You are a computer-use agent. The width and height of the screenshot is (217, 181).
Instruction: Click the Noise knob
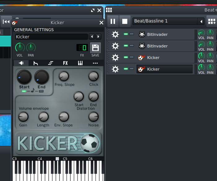point(94,117)
